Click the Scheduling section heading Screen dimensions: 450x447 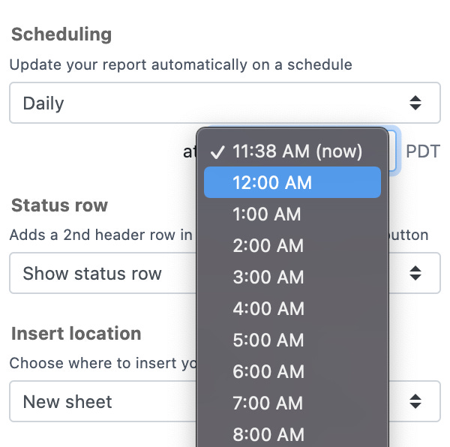pyautogui.click(x=61, y=35)
